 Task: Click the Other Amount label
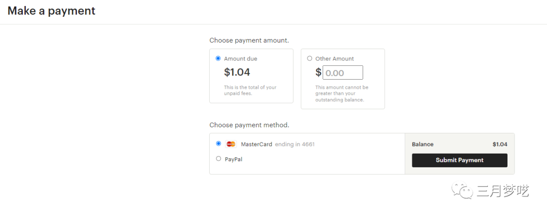coord(334,59)
